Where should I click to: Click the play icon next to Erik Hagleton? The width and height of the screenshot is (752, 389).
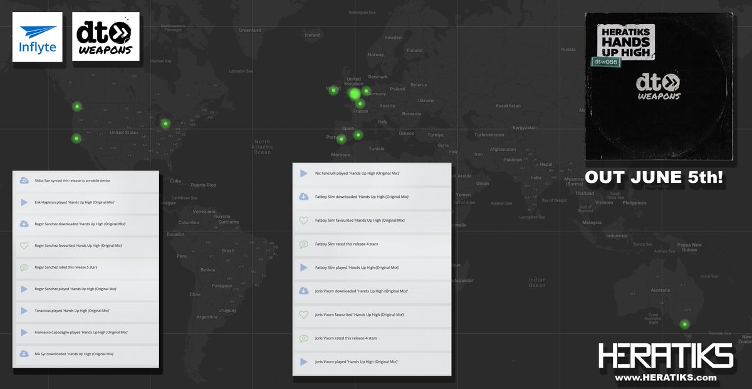[24, 202]
